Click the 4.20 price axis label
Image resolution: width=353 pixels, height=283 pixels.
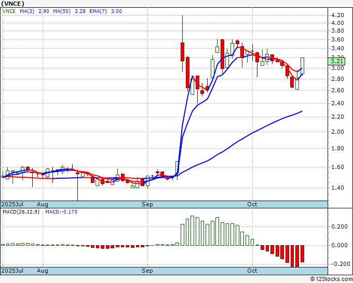coord(338,15)
